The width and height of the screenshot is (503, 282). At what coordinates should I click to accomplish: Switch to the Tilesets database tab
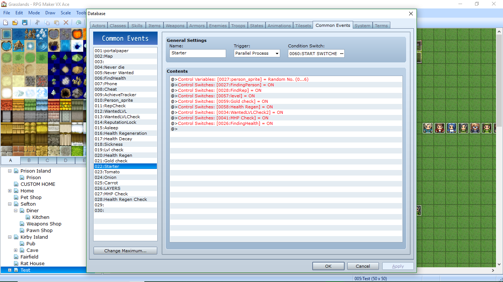(x=303, y=26)
